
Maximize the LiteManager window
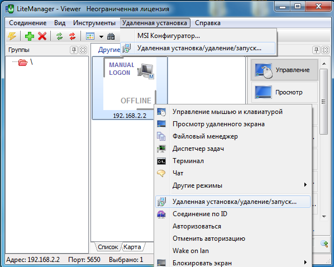[298, 7]
